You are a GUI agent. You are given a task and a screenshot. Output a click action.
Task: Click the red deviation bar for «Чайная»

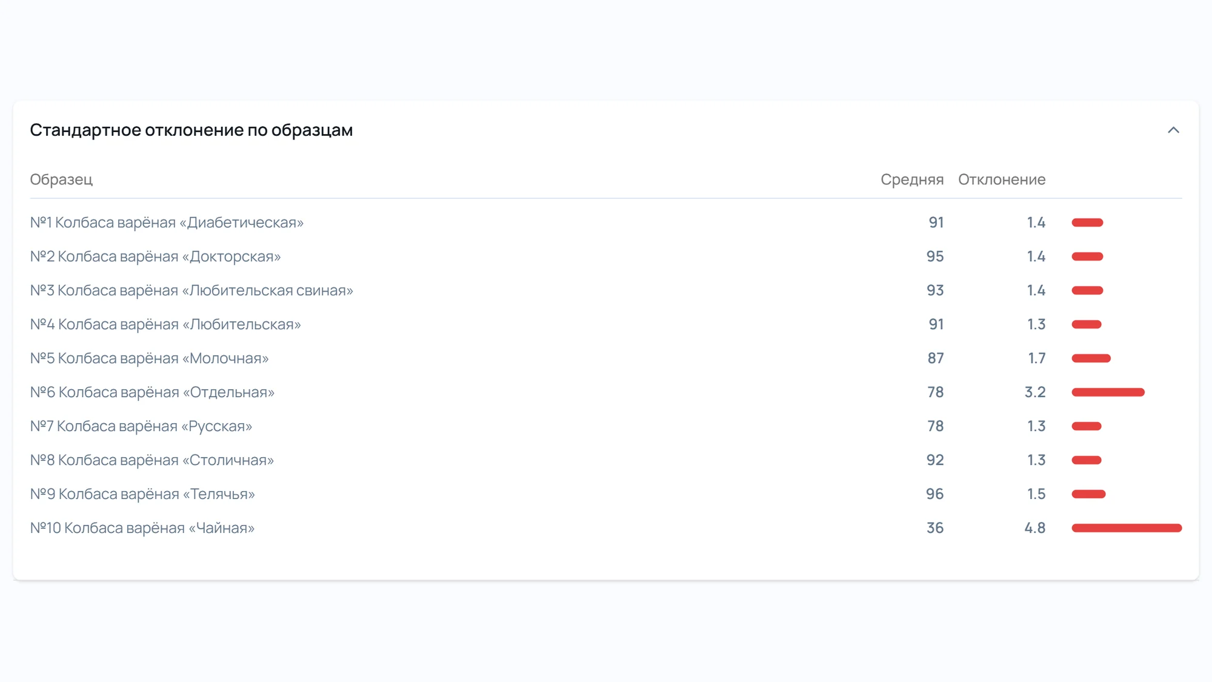point(1127,528)
